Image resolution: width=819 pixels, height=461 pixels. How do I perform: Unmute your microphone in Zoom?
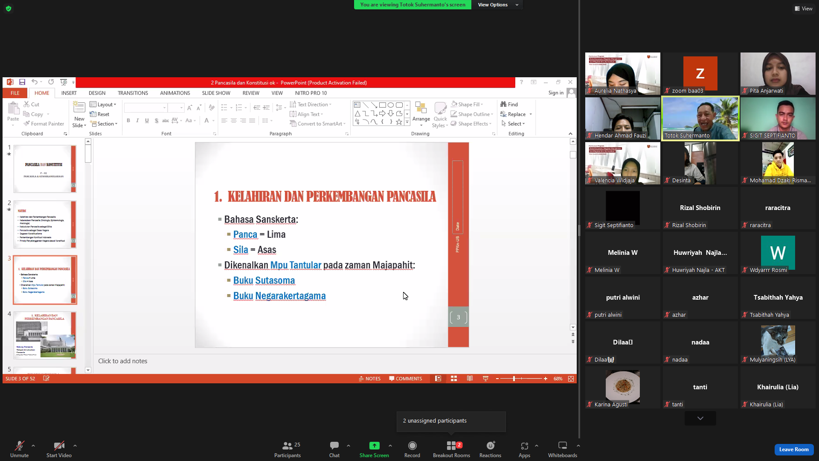point(20,449)
